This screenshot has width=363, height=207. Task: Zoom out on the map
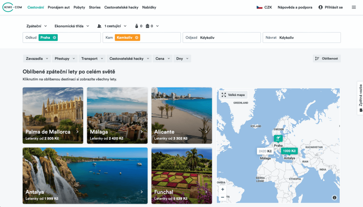(223, 197)
